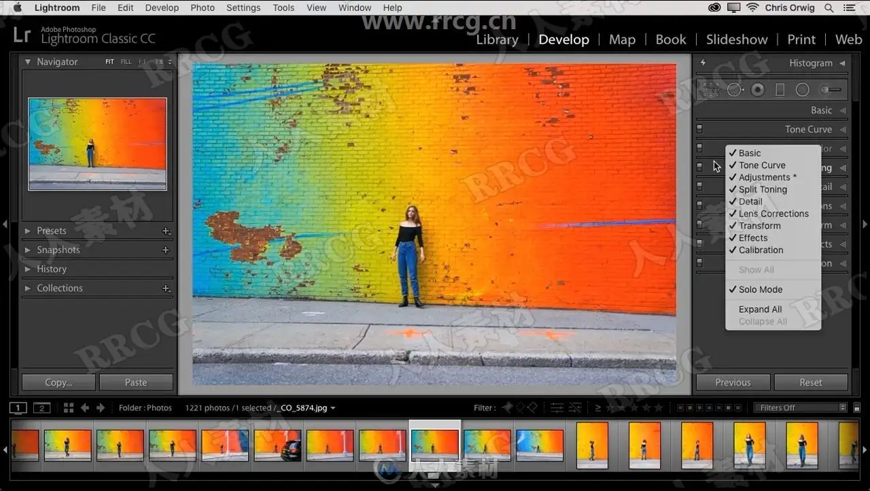Switch to the Map module
The height and width of the screenshot is (491, 870).
(x=622, y=39)
